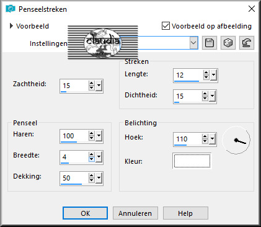Close the Penseelstreken dialog
The height and width of the screenshot is (227, 261).
[x=252, y=9]
